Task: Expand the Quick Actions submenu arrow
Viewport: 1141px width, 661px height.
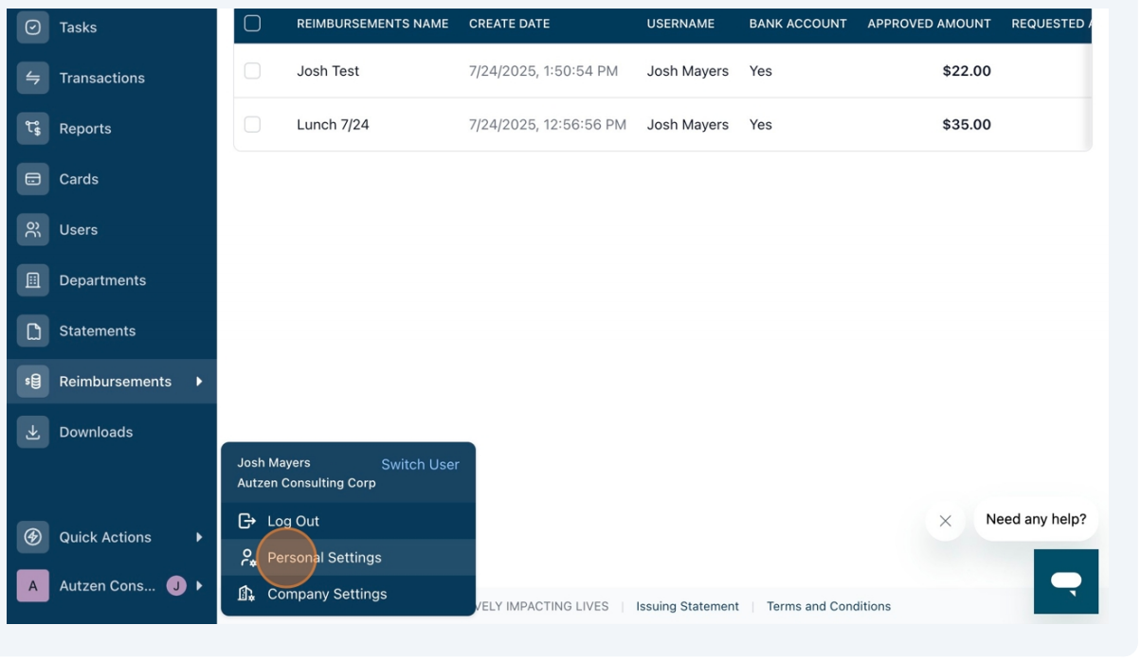Action: tap(199, 537)
